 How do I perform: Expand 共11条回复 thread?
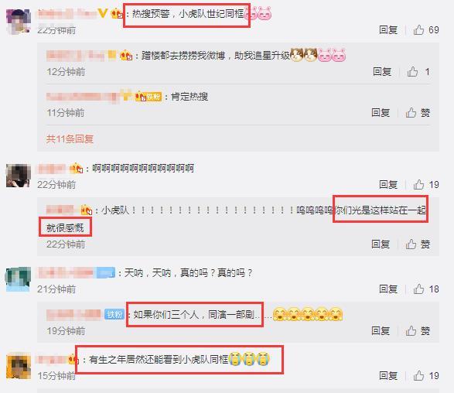(70, 139)
